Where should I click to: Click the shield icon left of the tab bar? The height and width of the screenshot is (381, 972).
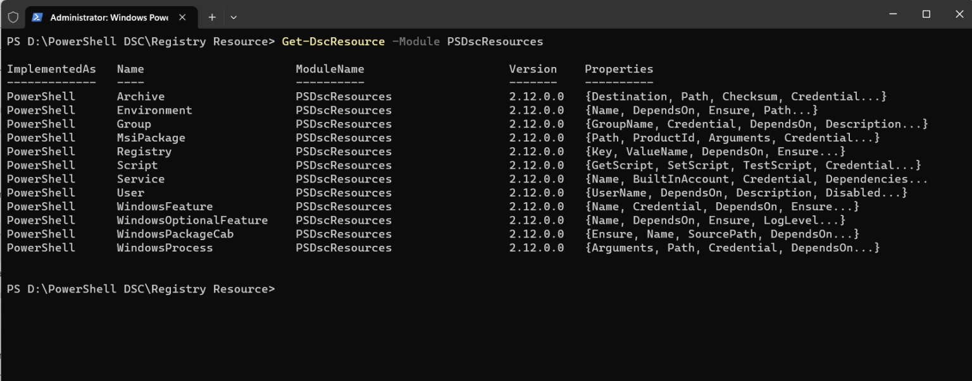[13, 17]
